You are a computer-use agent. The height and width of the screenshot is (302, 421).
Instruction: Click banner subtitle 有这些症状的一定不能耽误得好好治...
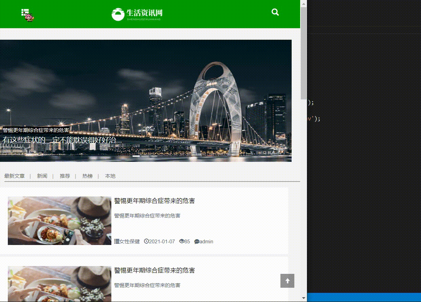[62, 140]
